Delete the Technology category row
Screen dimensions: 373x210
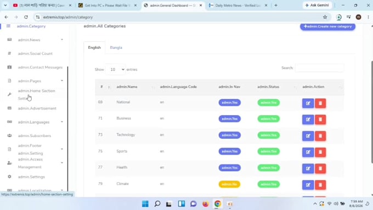[320, 136]
